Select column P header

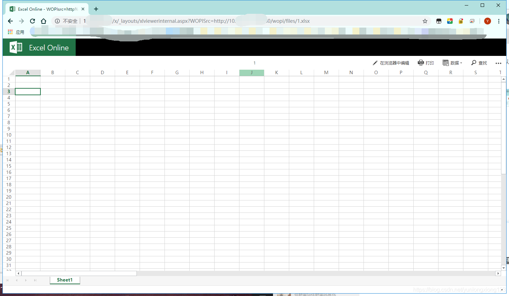point(401,72)
